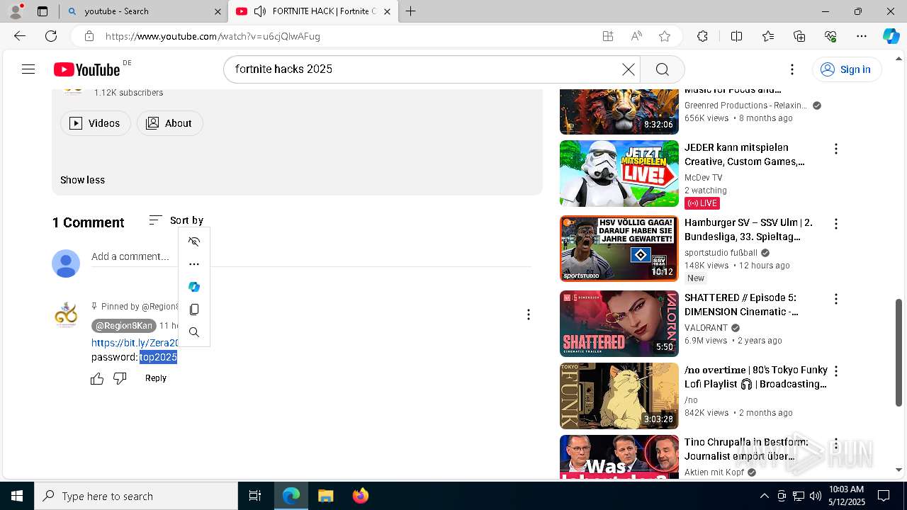
Task: Open Edge Settings and more menu
Action: [862, 36]
